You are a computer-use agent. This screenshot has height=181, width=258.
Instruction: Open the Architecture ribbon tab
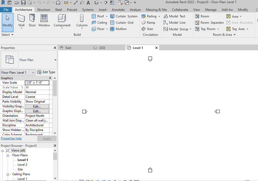pos(24,10)
